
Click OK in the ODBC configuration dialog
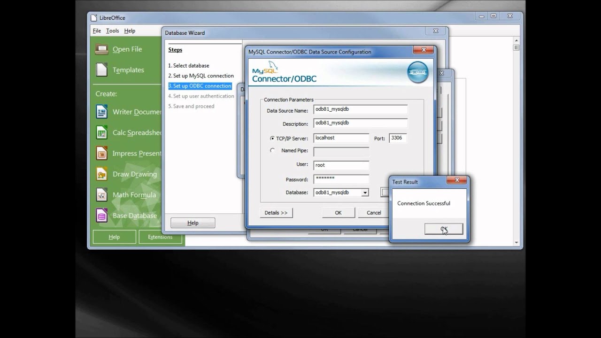pyautogui.click(x=338, y=213)
